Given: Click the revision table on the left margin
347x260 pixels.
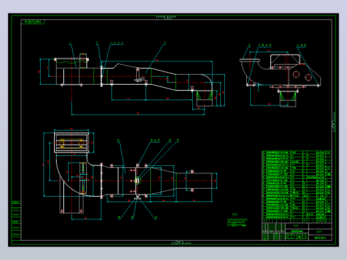Looking at the screenshot, I should (x=16, y=221).
